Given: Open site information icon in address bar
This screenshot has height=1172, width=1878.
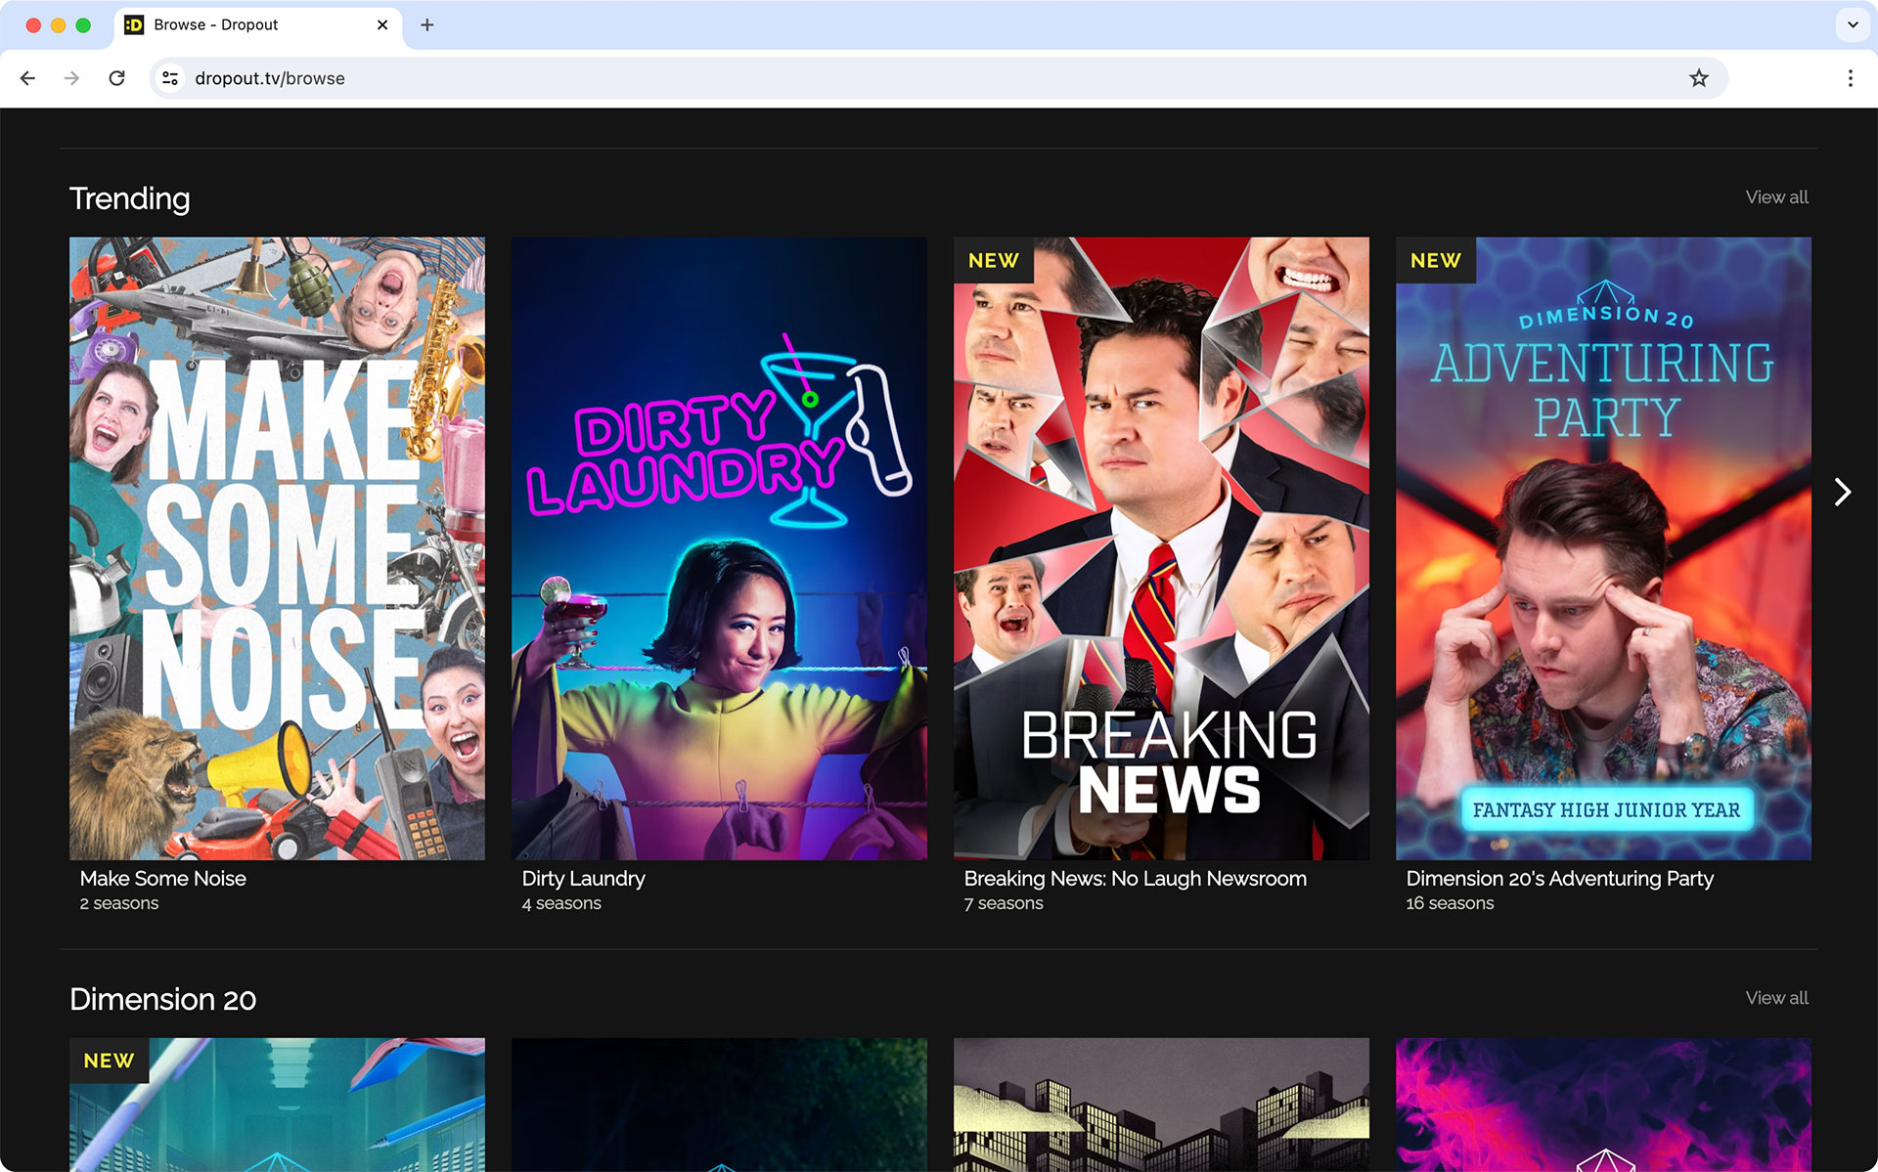Looking at the screenshot, I should click(x=170, y=78).
